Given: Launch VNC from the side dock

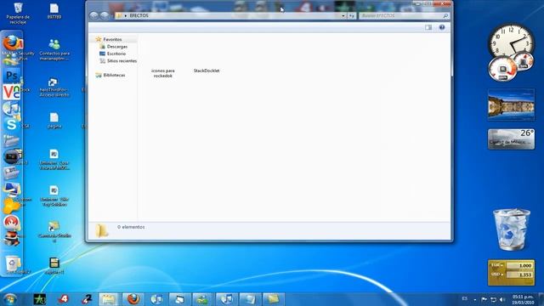Looking at the screenshot, I should (11, 93).
